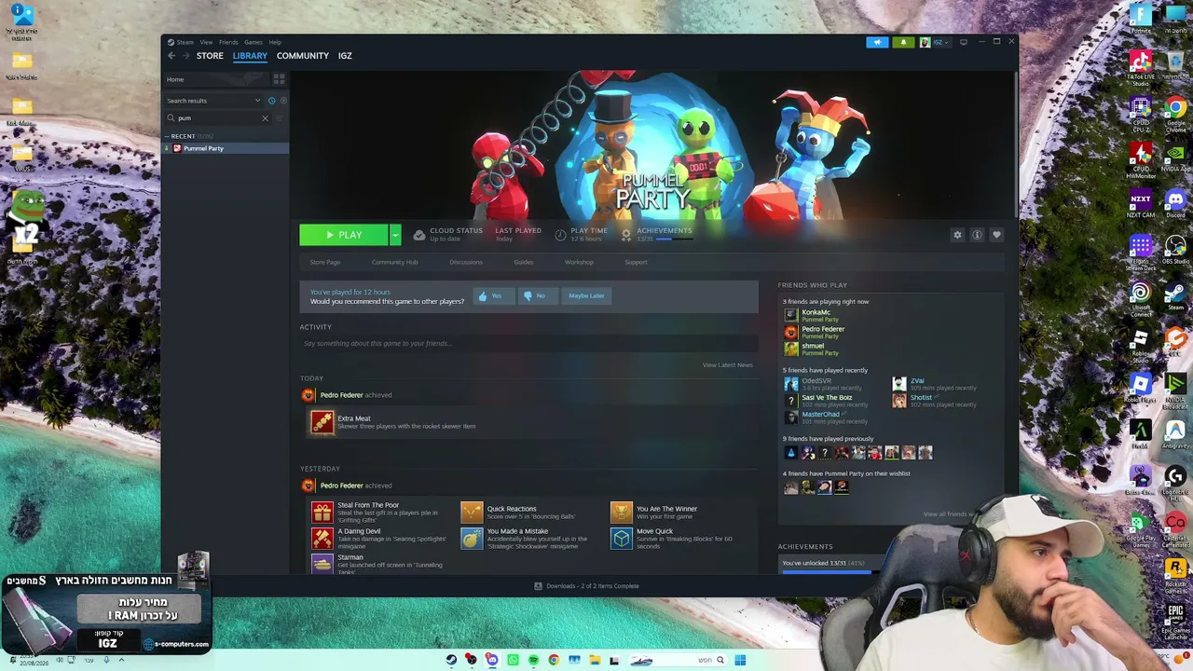Open MasterOhad in the recently played friends
This screenshot has width=1193, height=671.
coord(820,415)
